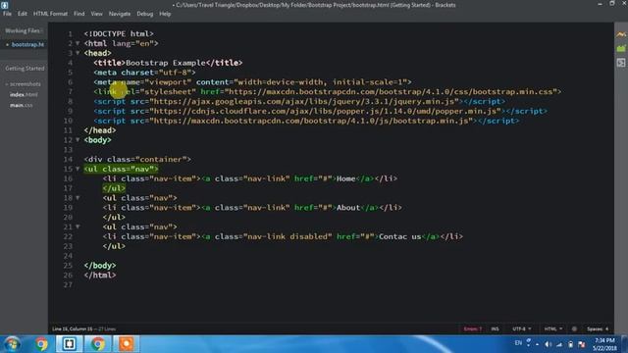
Task: Toggle Spaces indentation label in status bar
Action: (x=595, y=329)
